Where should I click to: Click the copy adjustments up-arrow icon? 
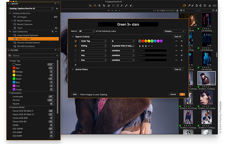coord(189,6)
